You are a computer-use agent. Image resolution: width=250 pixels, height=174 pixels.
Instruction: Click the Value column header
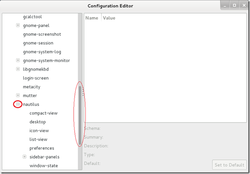tap(109, 18)
